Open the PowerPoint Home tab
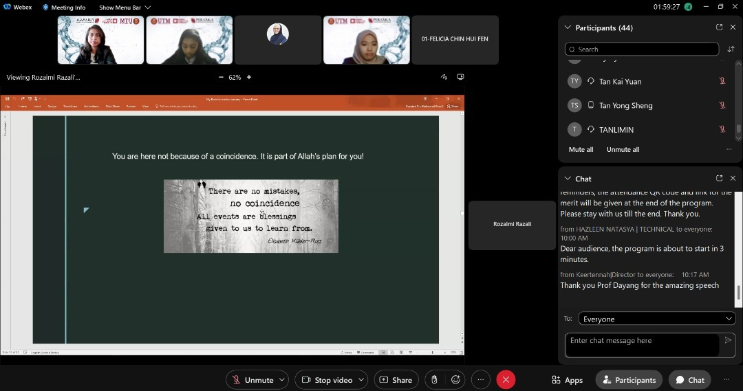 22,107
